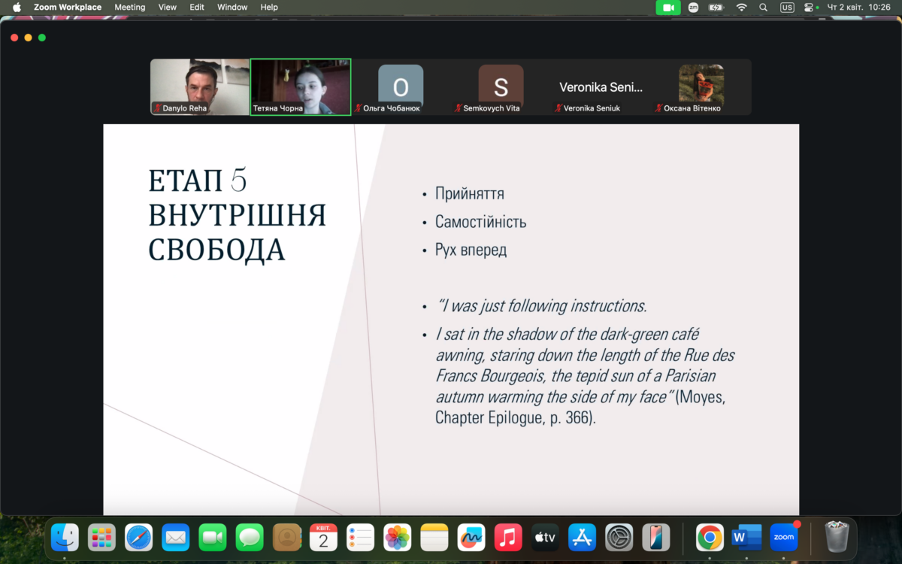Click the Wi-Fi status icon
Viewport: 902px width, 564px height.
tap(741, 8)
